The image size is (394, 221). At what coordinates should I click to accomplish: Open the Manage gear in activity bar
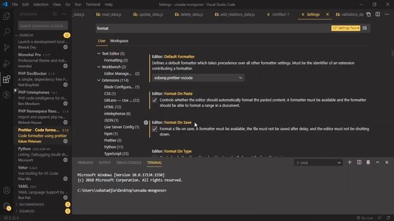(7, 206)
